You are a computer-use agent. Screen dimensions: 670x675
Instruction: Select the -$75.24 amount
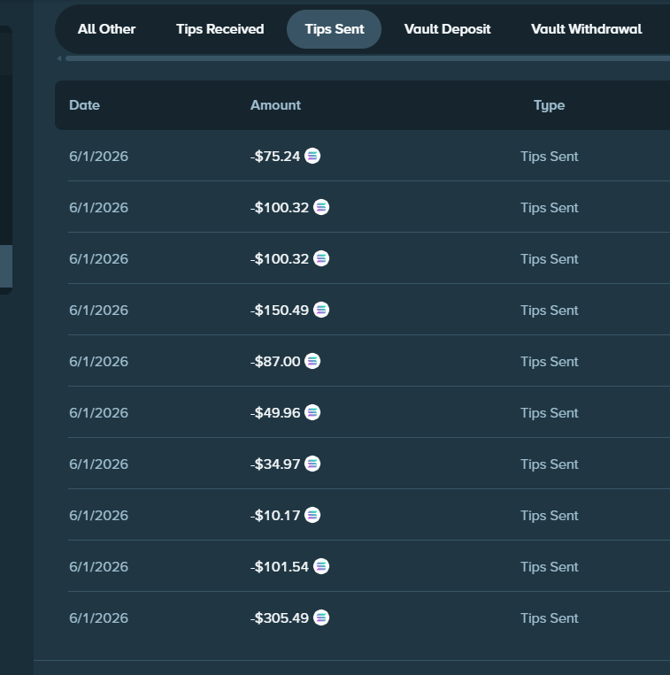(x=275, y=157)
